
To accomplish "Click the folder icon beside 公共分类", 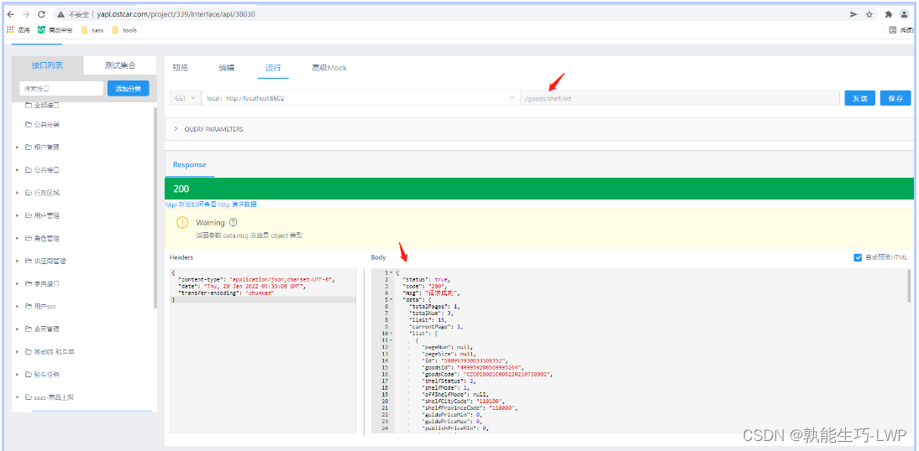I will coord(28,124).
